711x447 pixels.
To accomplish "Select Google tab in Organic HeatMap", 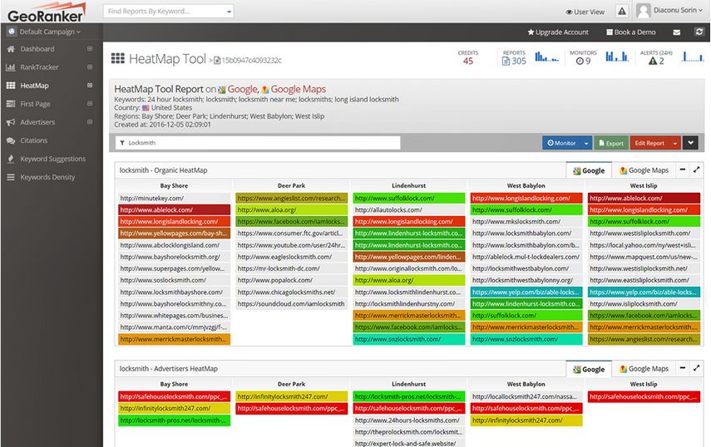I will click(589, 170).
